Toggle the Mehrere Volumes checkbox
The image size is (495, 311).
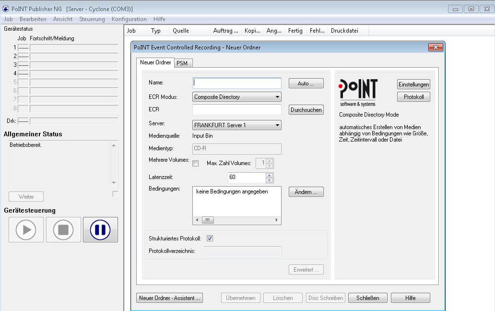coord(195,163)
